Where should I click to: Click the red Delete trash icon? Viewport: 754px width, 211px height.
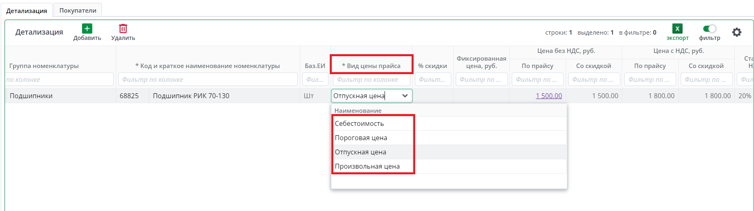click(x=123, y=29)
